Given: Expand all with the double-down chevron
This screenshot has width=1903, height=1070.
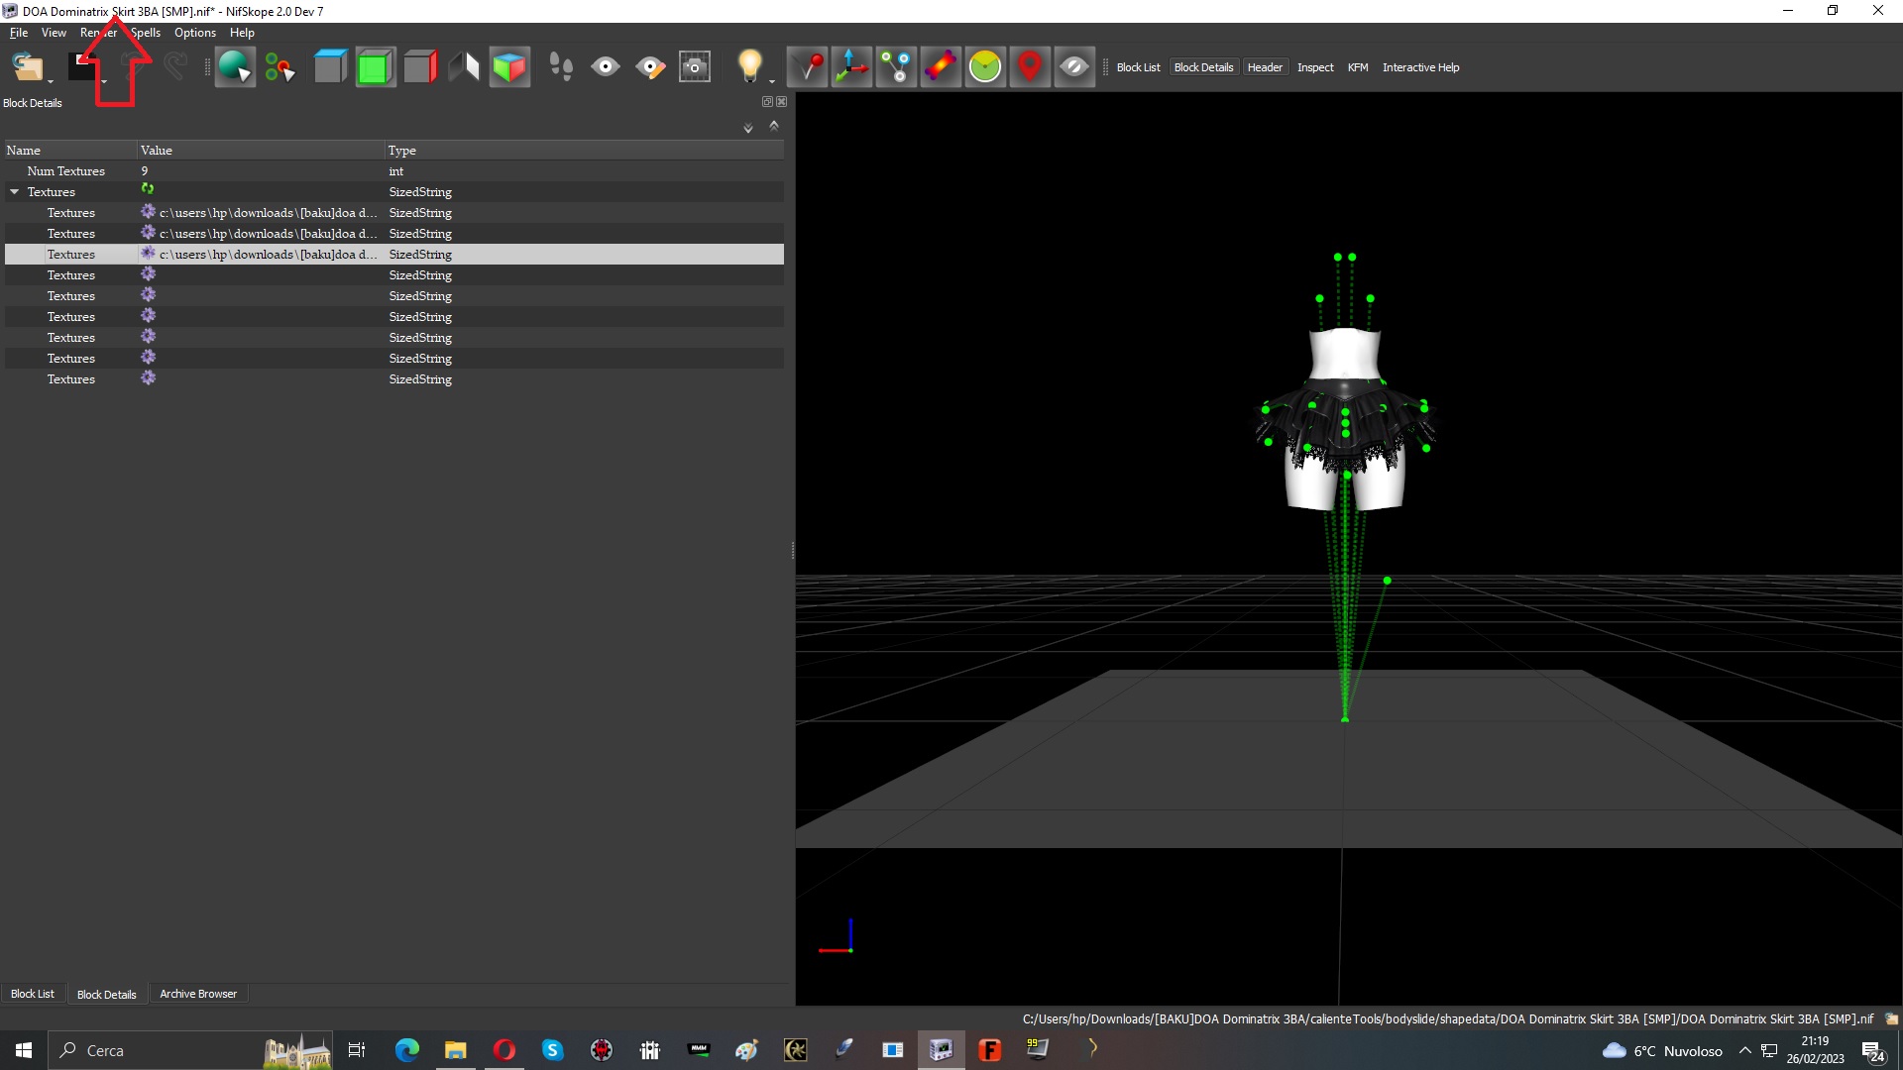Looking at the screenshot, I should pos(748,128).
